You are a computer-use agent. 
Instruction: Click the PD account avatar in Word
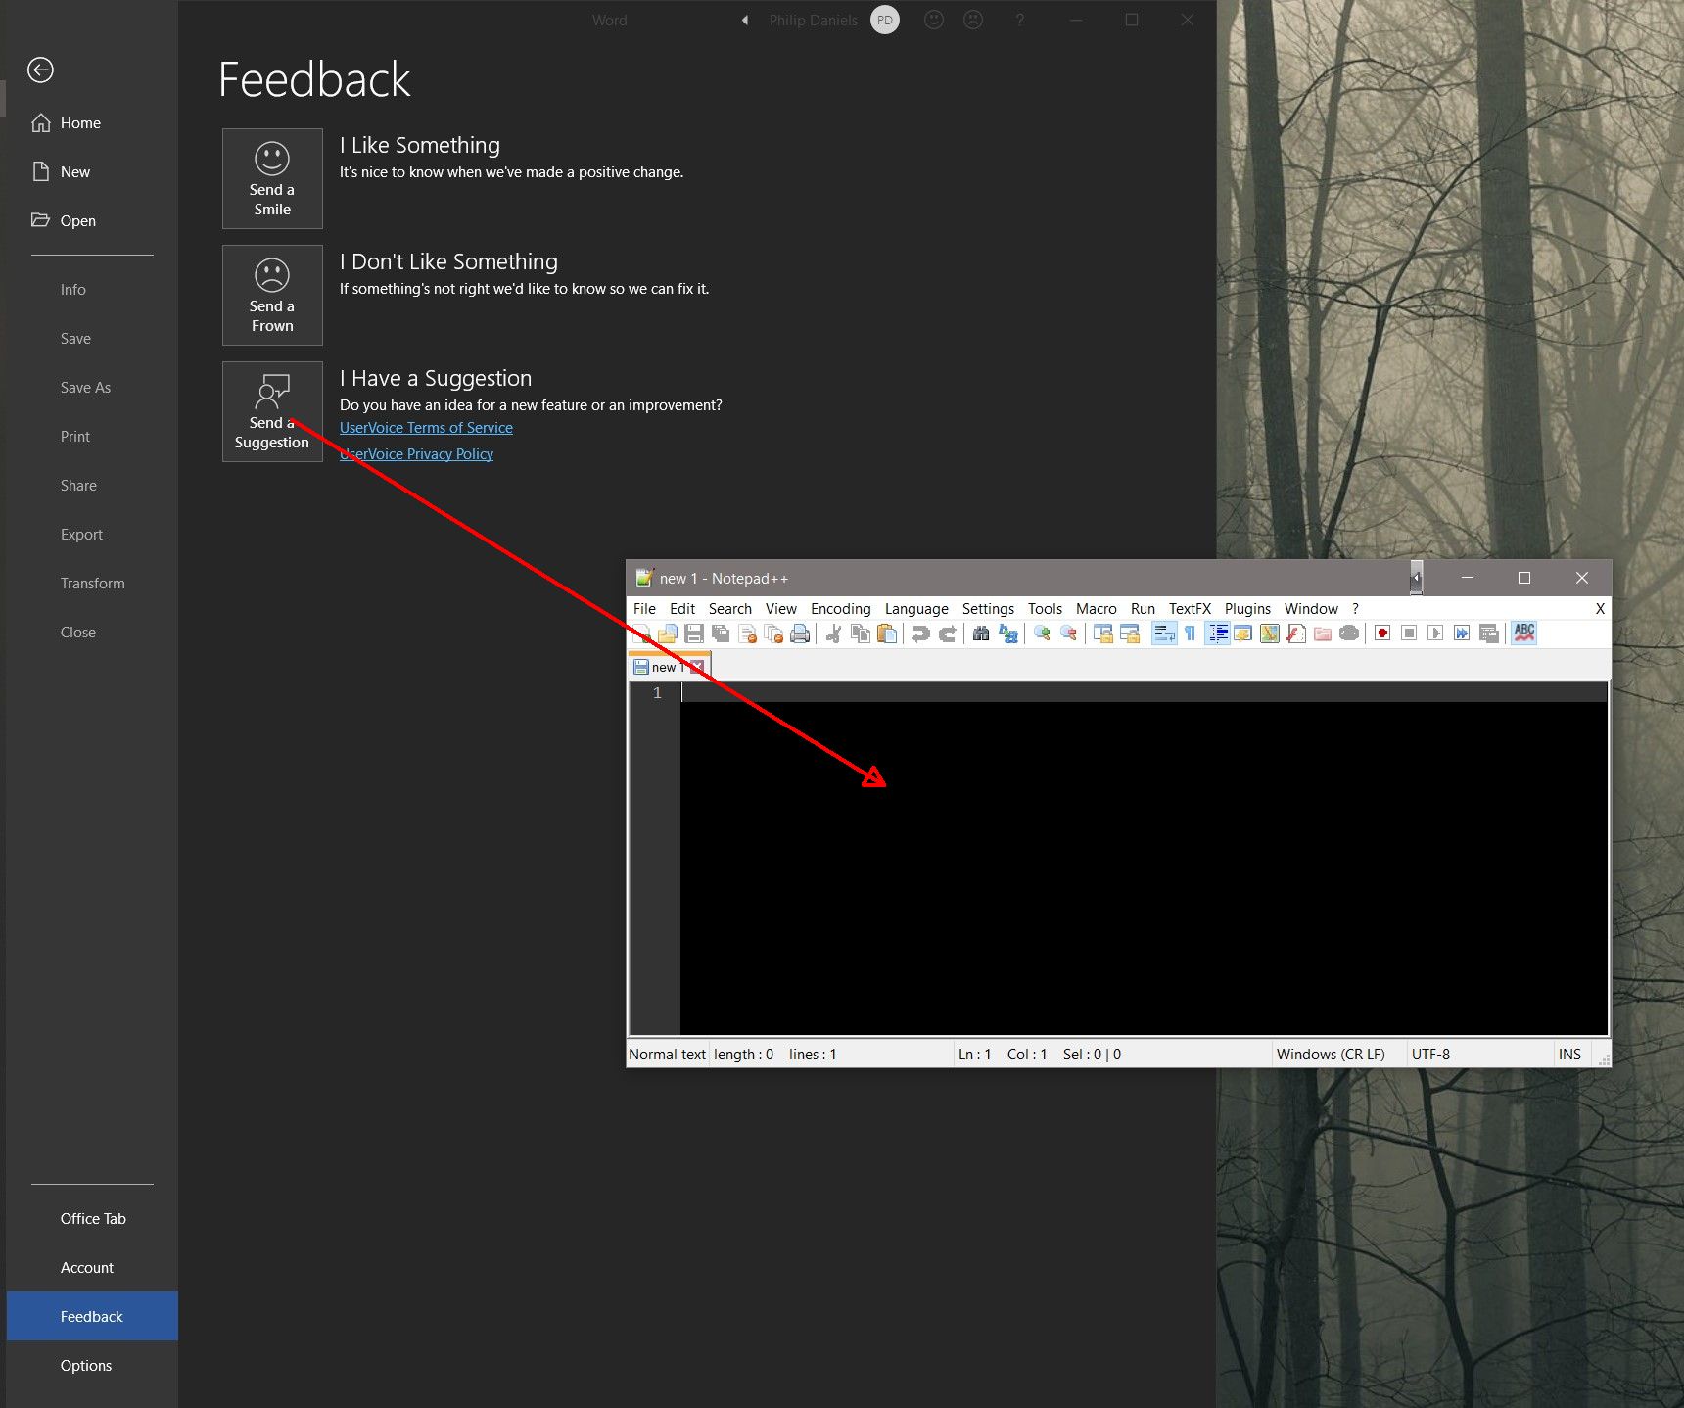[x=885, y=20]
